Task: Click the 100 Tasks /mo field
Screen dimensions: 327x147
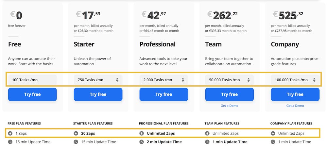Action: click(x=32, y=80)
